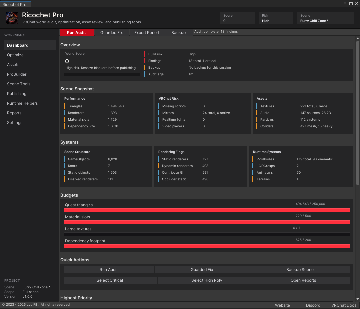Open the Discord footer link
360x309 pixels.
(x=313, y=305)
